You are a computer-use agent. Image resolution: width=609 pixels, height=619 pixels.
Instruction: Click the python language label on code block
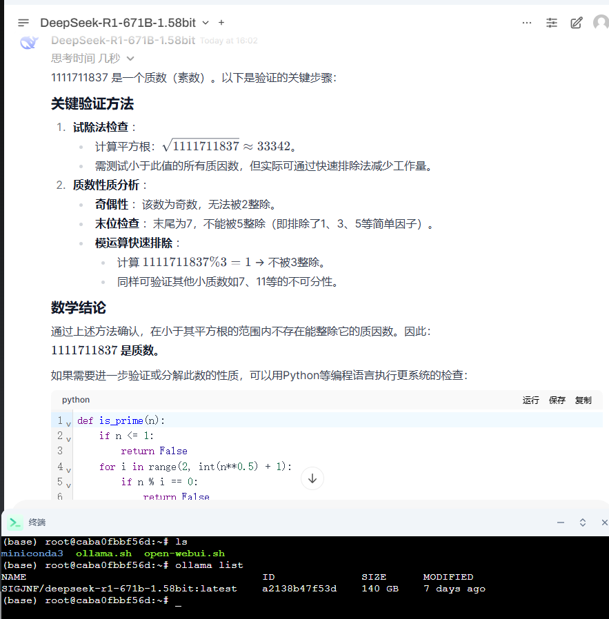coord(76,400)
